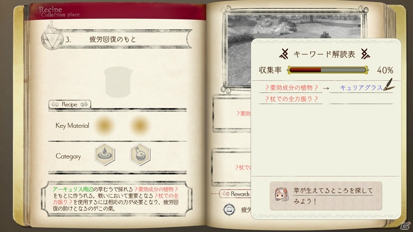Click the blue キュリアグラス answer text
Image resolution: width=413 pixels, height=232 pixels.
pyautogui.click(x=361, y=88)
